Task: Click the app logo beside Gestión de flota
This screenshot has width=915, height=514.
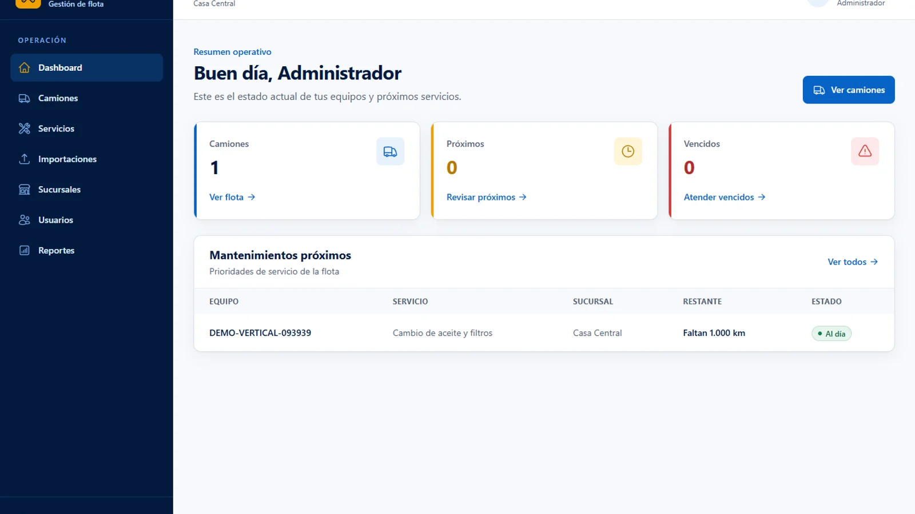Action: (x=28, y=3)
